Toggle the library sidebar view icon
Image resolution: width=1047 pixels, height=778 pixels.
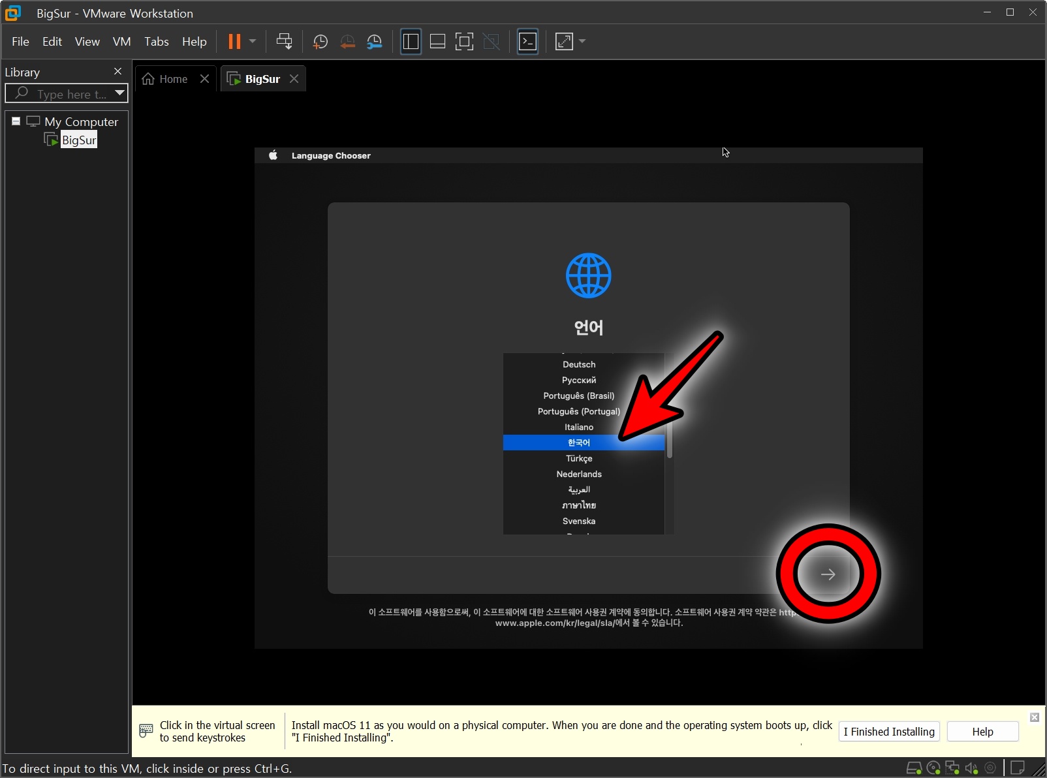coord(411,42)
